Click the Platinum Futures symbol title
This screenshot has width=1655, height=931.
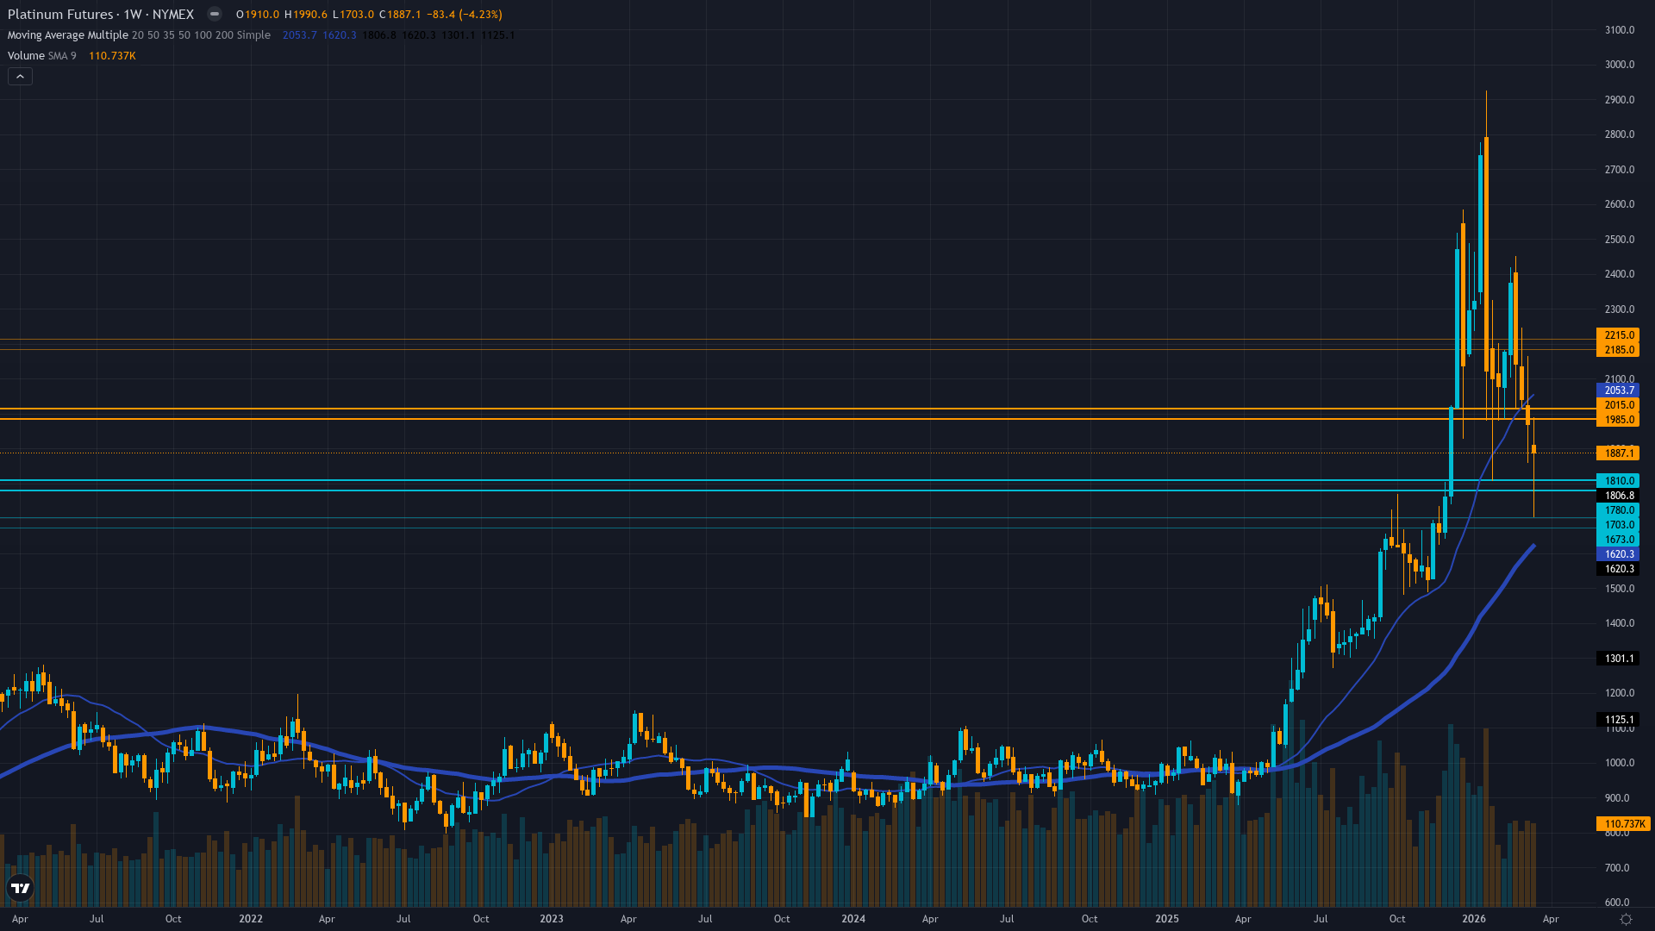[x=101, y=15]
